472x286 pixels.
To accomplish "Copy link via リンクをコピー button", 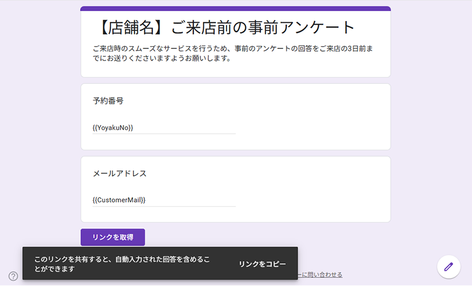I will tap(262, 264).
